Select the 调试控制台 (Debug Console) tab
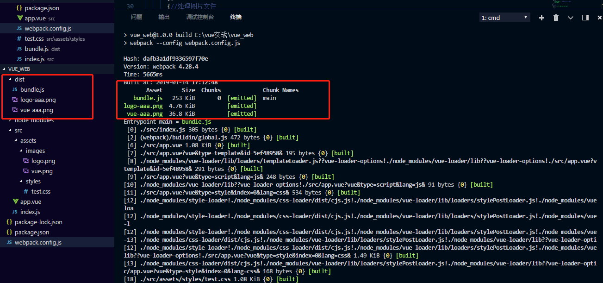Image resolution: width=603 pixels, height=283 pixels. [200, 17]
